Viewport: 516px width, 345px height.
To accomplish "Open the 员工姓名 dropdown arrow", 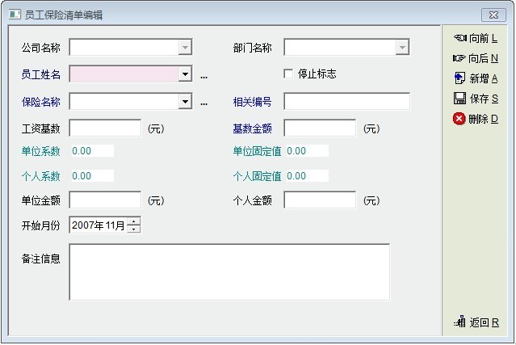I will pos(185,74).
